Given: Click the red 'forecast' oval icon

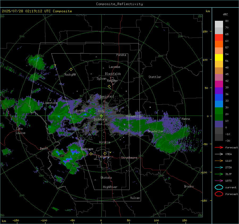Looking at the screenshot, I should [x=219, y=194].
